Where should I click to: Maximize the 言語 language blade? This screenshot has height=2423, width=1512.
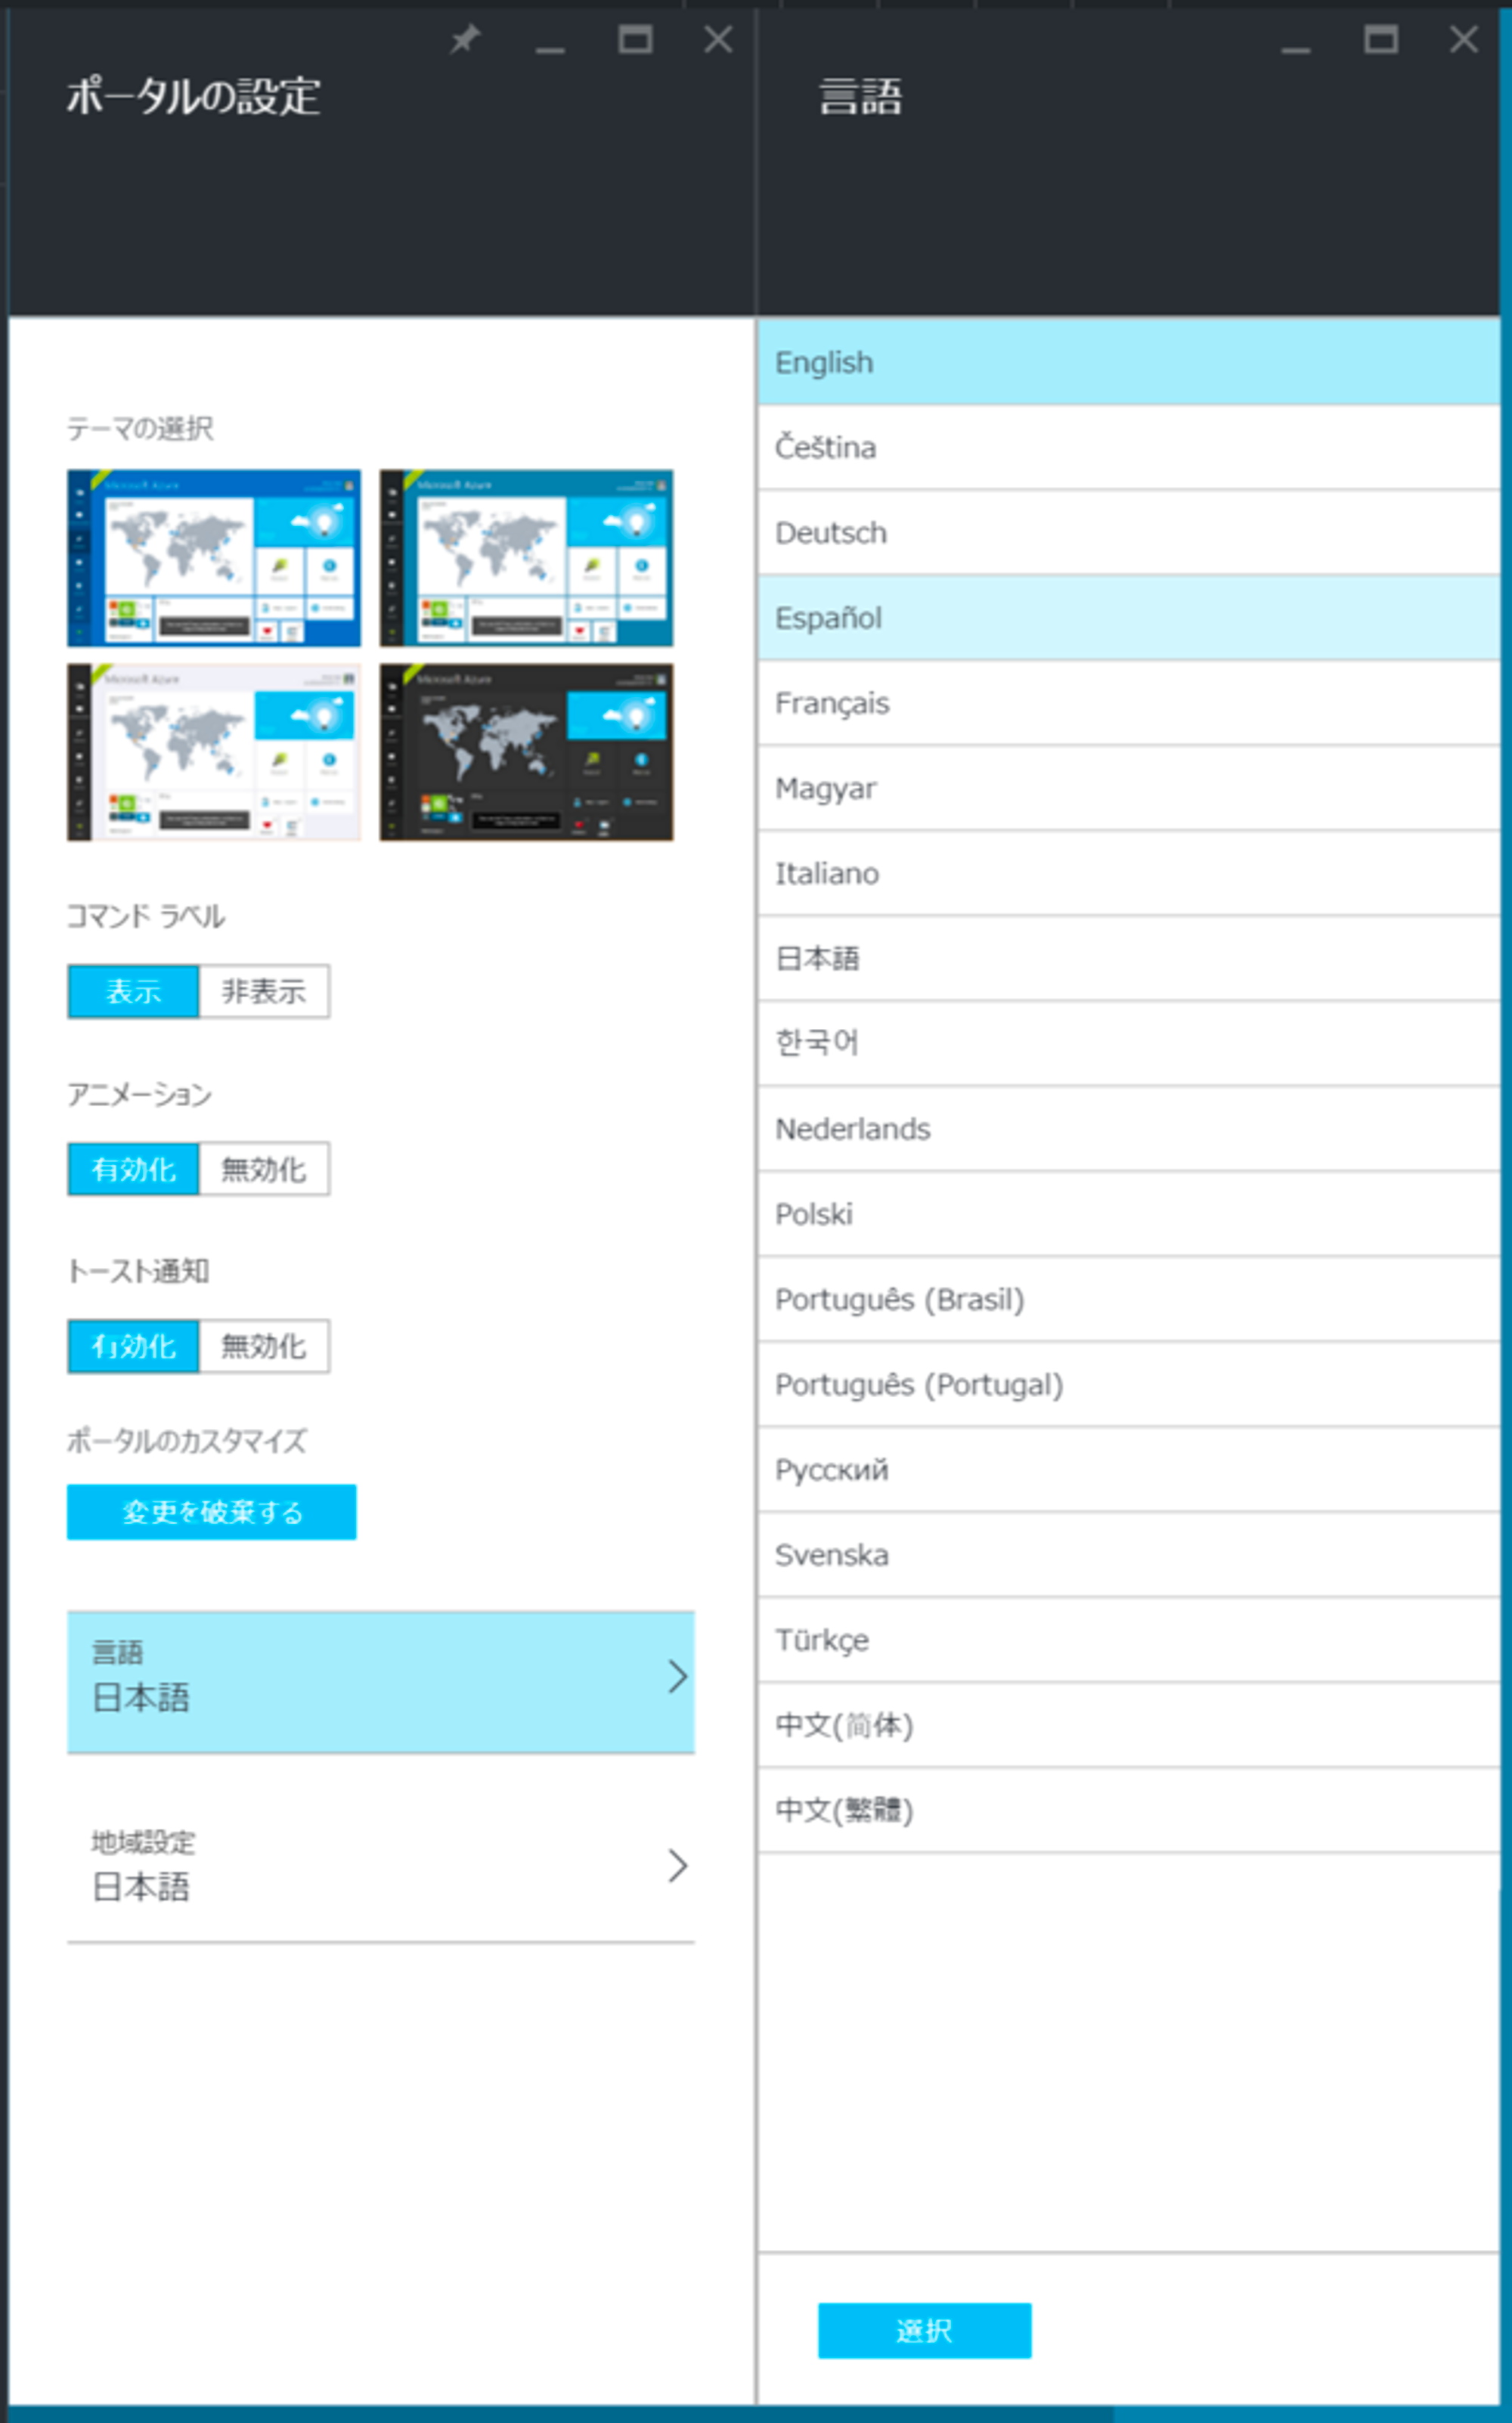point(1381,40)
